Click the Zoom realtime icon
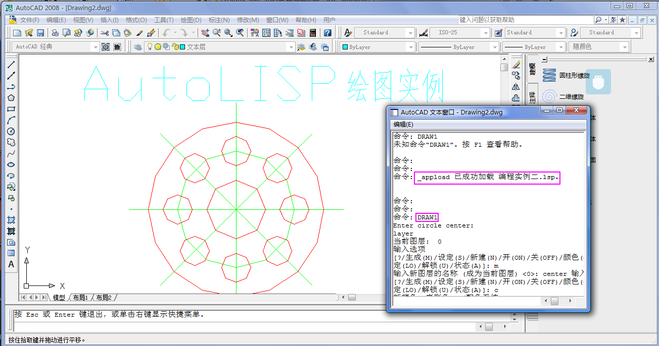The width and height of the screenshot is (659, 346). pos(216,33)
